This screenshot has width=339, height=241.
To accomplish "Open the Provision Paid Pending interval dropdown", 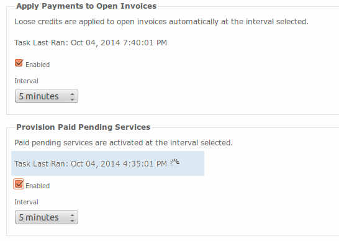I will coord(47,217).
